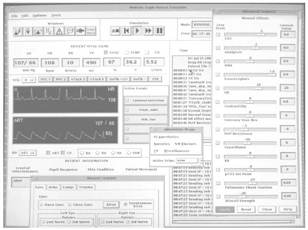Screen dimensions: 308x230
Task: Check the Zero Scale box for Analgesic
Action: point(218,48)
